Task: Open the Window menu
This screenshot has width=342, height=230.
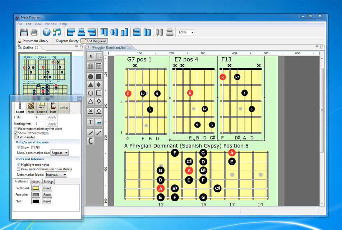Action: [51, 24]
